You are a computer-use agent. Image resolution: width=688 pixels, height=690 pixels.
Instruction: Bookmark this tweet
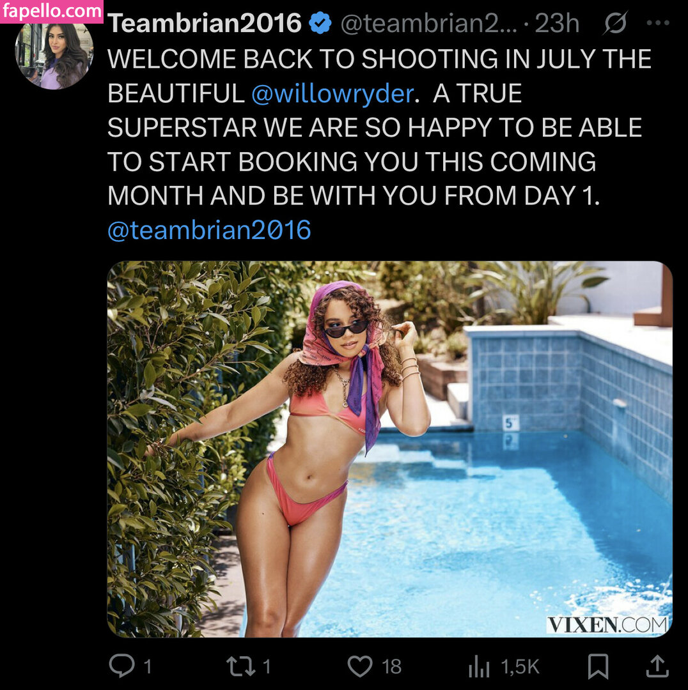(x=598, y=666)
